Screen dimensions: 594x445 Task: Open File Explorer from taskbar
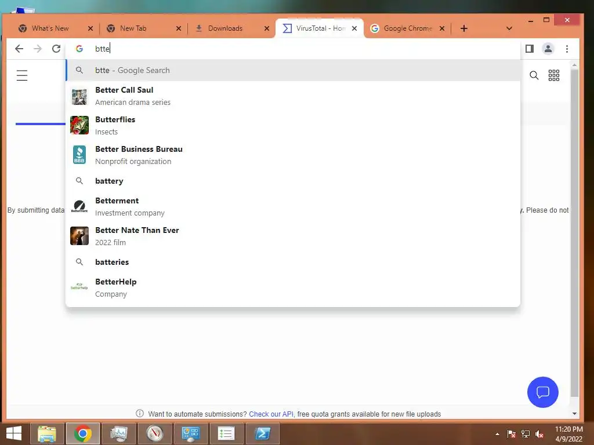46,433
